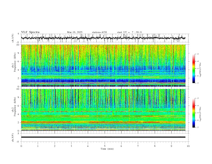Select the lower colorbar "log(PSD)(V²/Hz)" label

(x=200, y=114)
